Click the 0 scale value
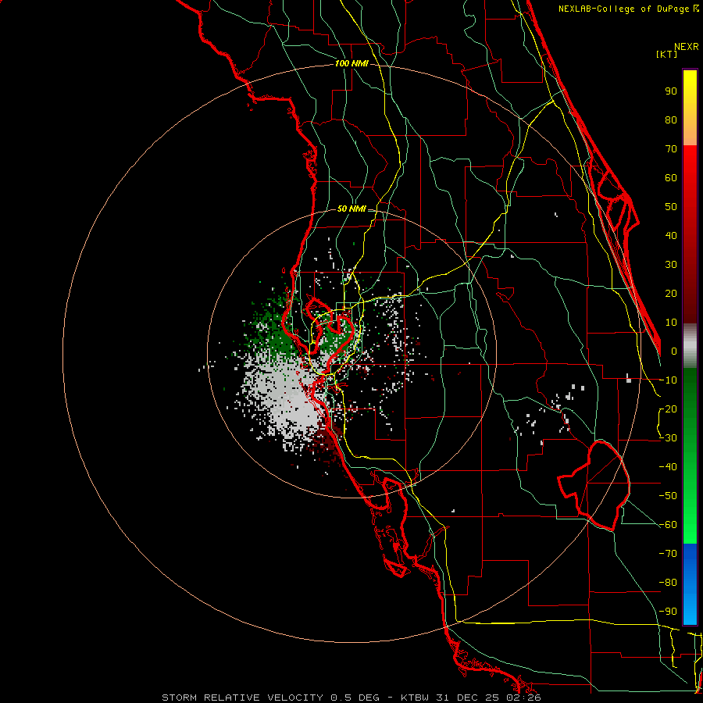Image resolution: width=703 pixels, height=703 pixels. (674, 351)
